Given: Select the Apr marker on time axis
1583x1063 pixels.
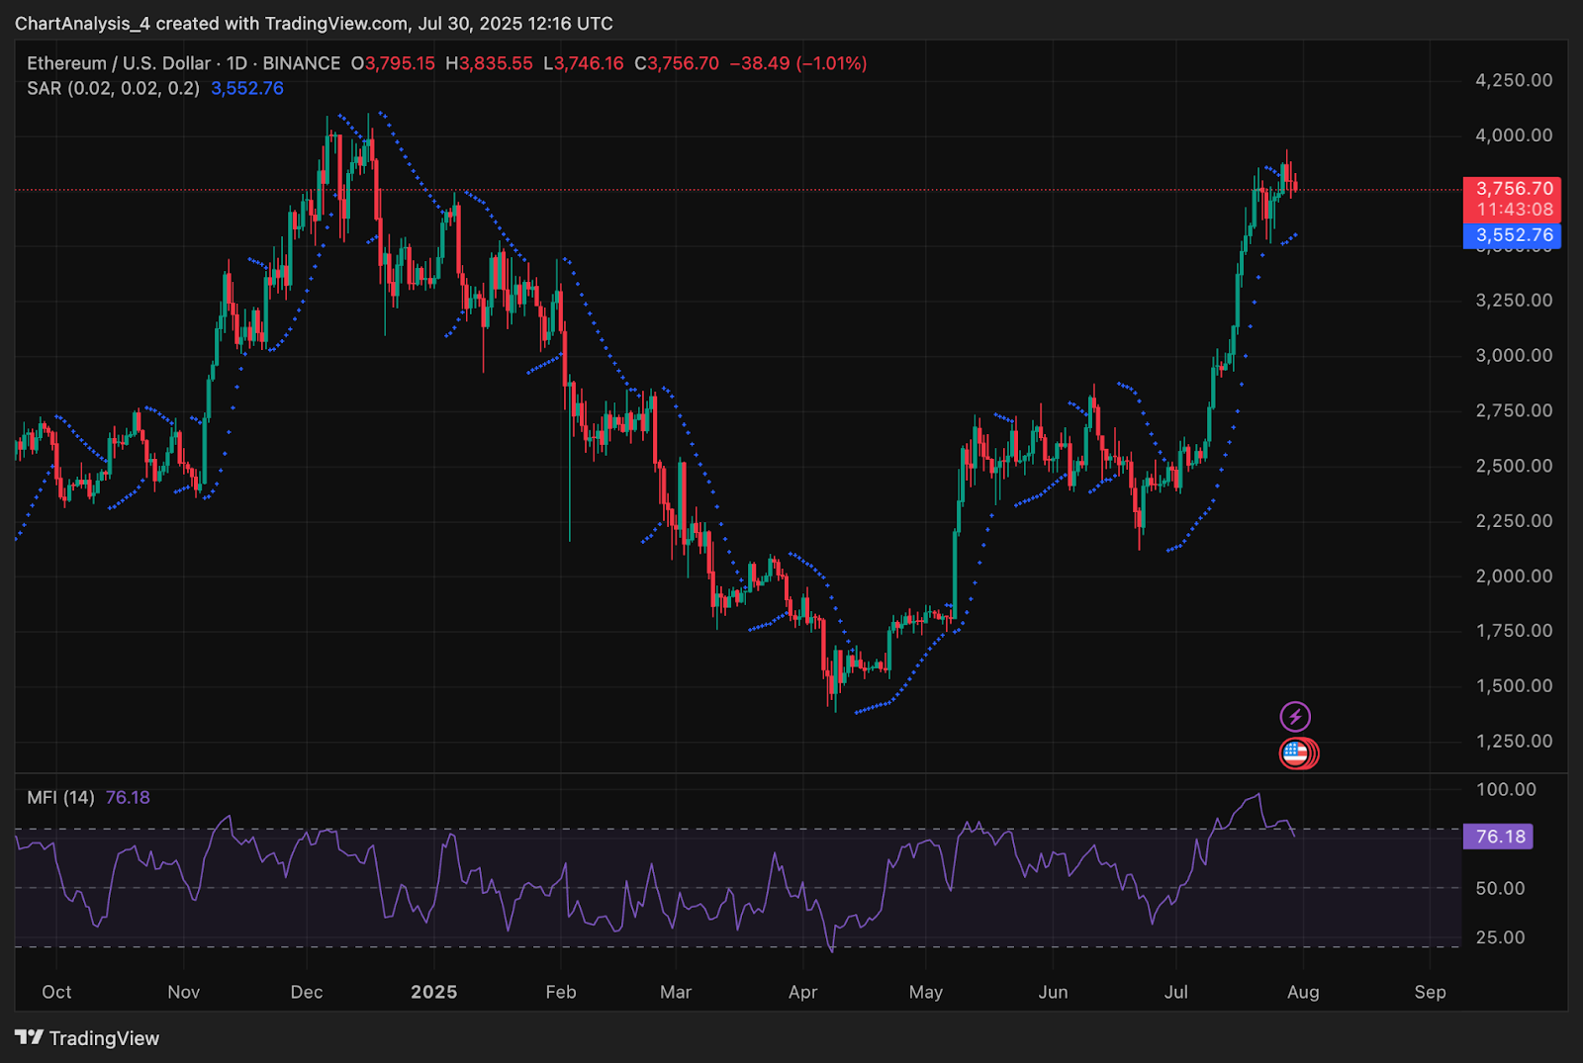Looking at the screenshot, I should click(x=802, y=992).
